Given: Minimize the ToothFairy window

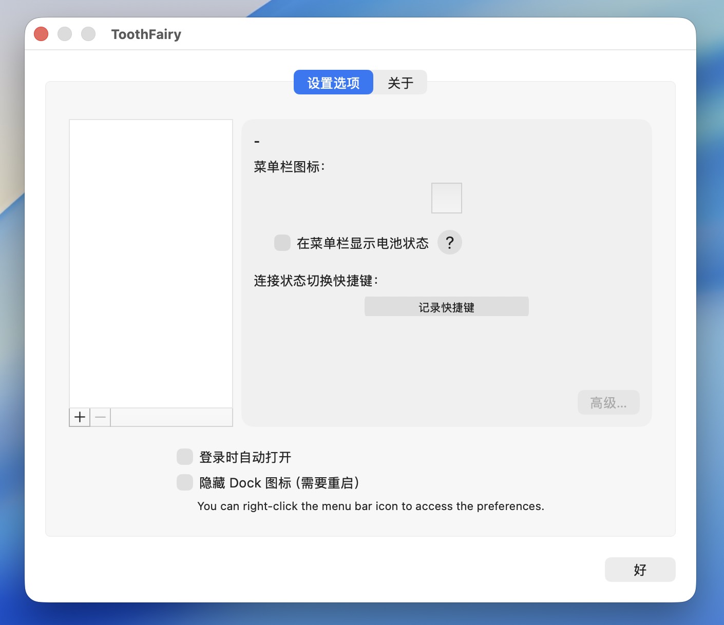Looking at the screenshot, I should pyautogui.click(x=65, y=34).
